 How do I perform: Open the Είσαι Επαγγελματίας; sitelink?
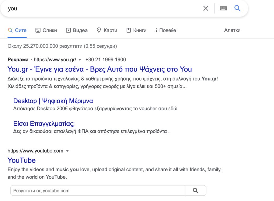click(44, 124)
